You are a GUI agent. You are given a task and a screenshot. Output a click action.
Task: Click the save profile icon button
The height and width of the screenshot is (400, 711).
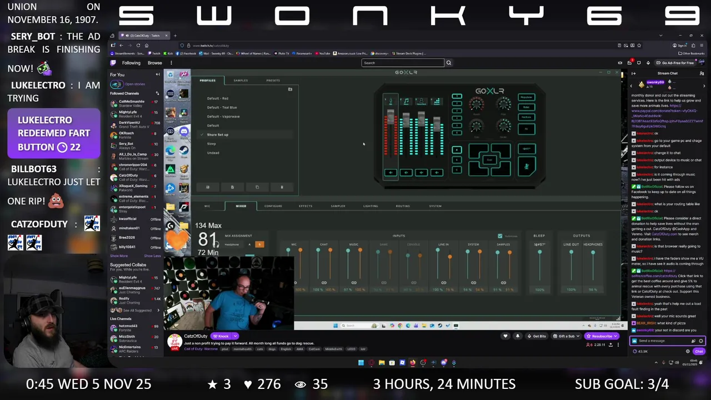click(208, 187)
